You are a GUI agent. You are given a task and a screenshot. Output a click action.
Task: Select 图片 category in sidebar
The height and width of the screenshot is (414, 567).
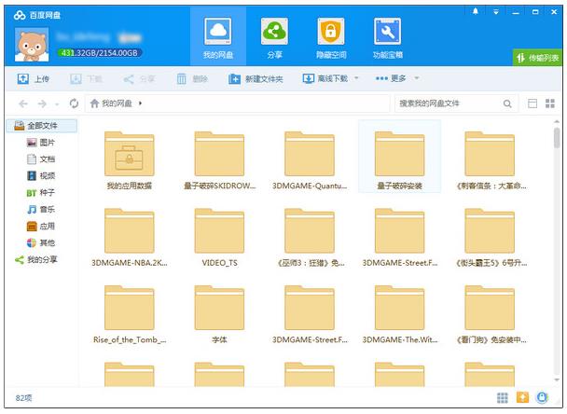point(41,143)
